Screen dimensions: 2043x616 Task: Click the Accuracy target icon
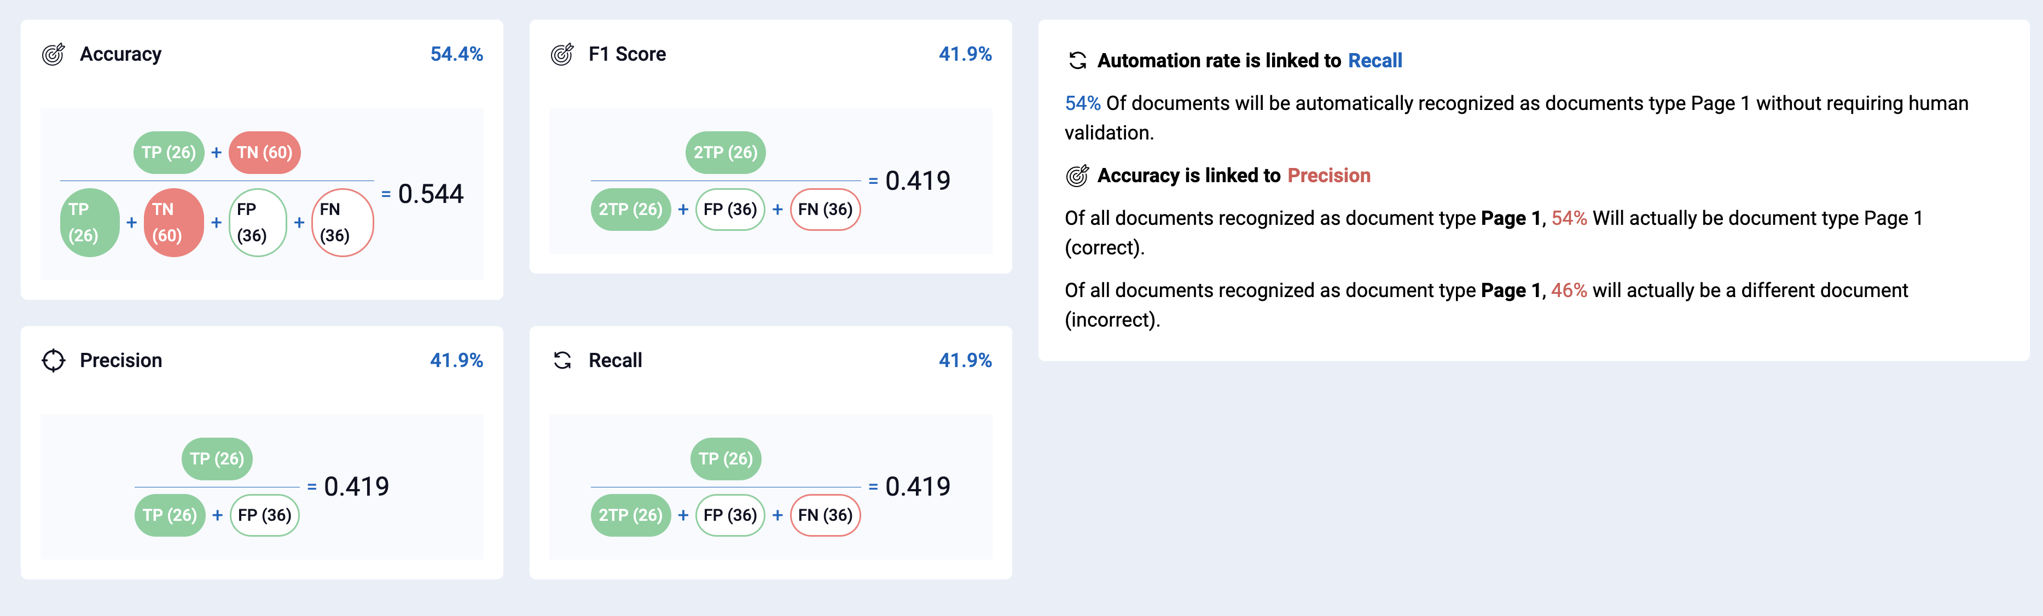53,54
